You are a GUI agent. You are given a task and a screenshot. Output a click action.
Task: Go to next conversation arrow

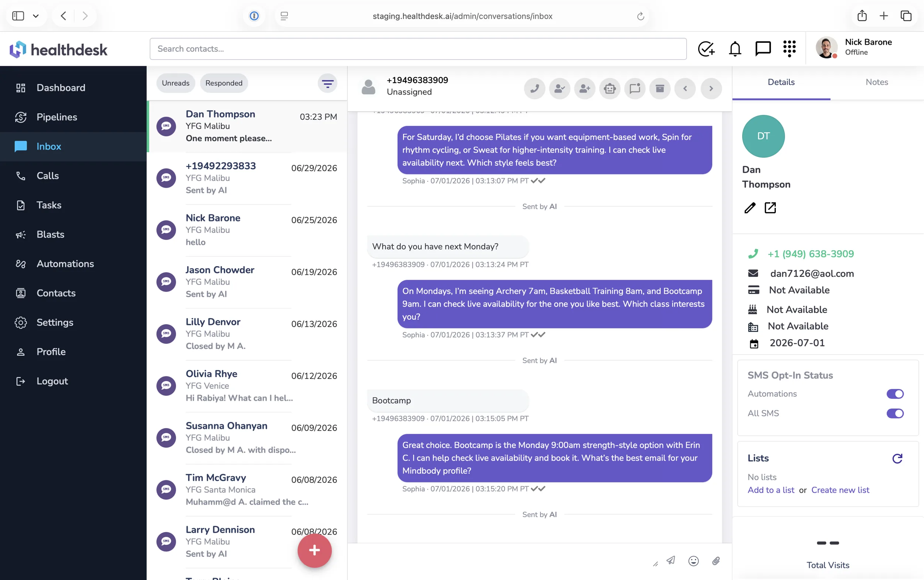(711, 89)
